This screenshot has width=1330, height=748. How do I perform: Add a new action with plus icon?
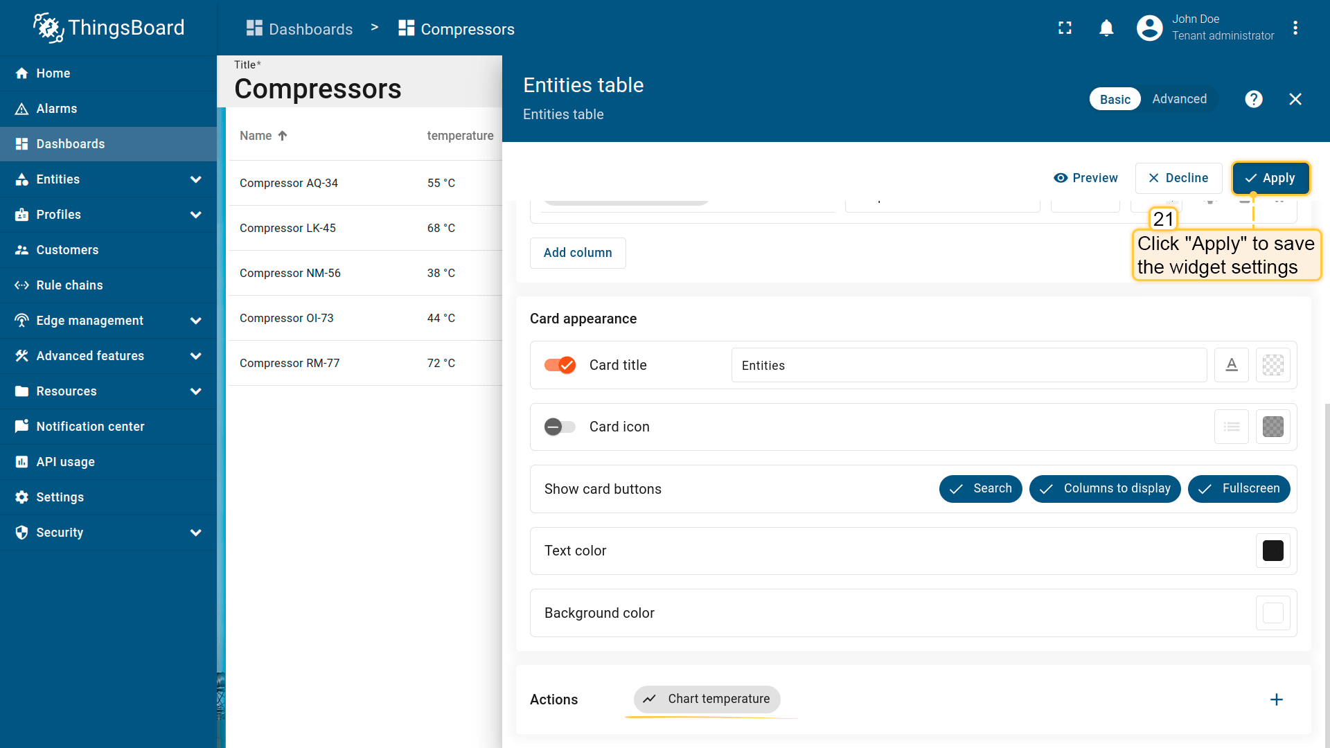pos(1276,700)
